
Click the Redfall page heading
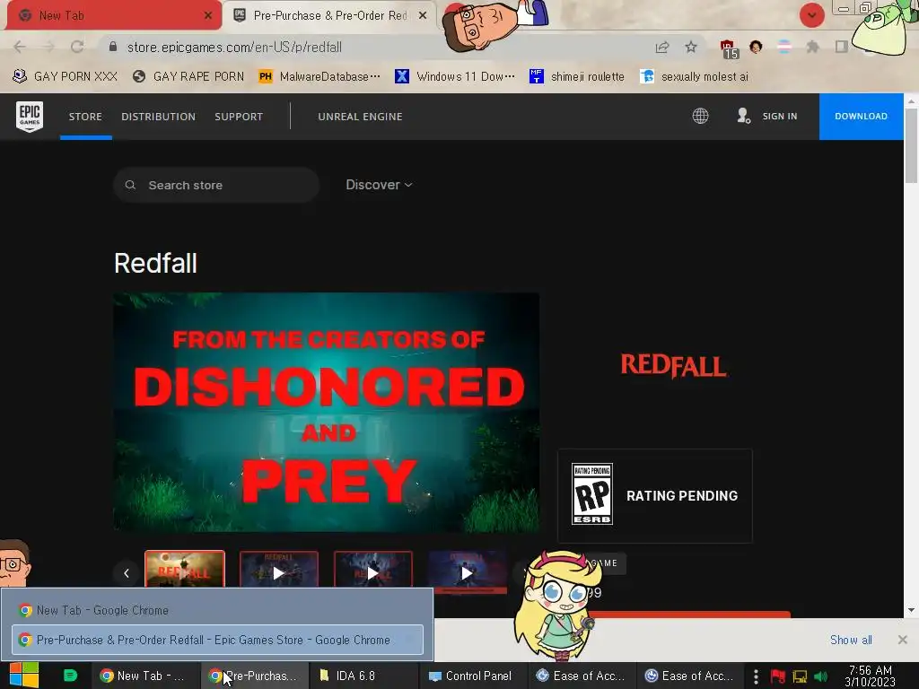155,263
